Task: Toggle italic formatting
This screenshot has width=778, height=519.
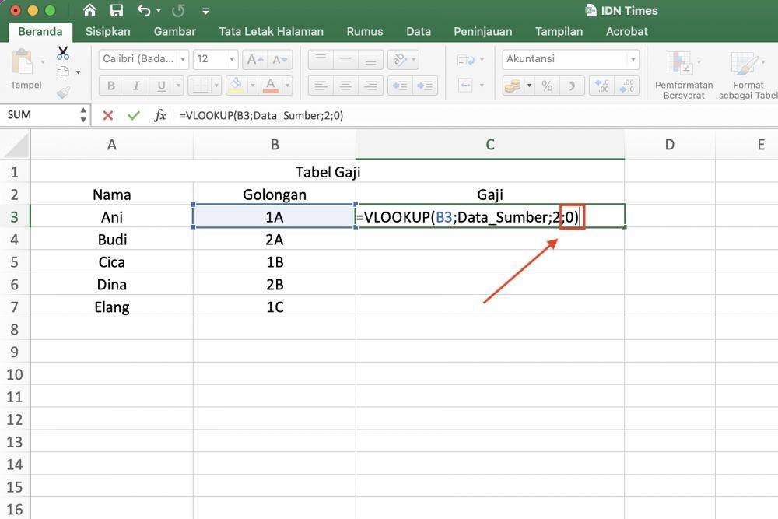Action: click(x=136, y=86)
